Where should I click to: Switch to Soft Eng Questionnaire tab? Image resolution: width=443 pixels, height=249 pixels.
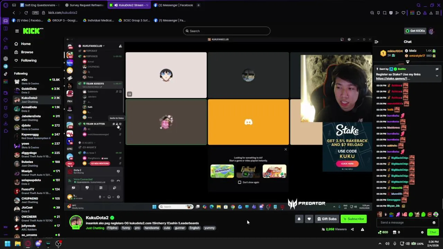(x=40, y=5)
